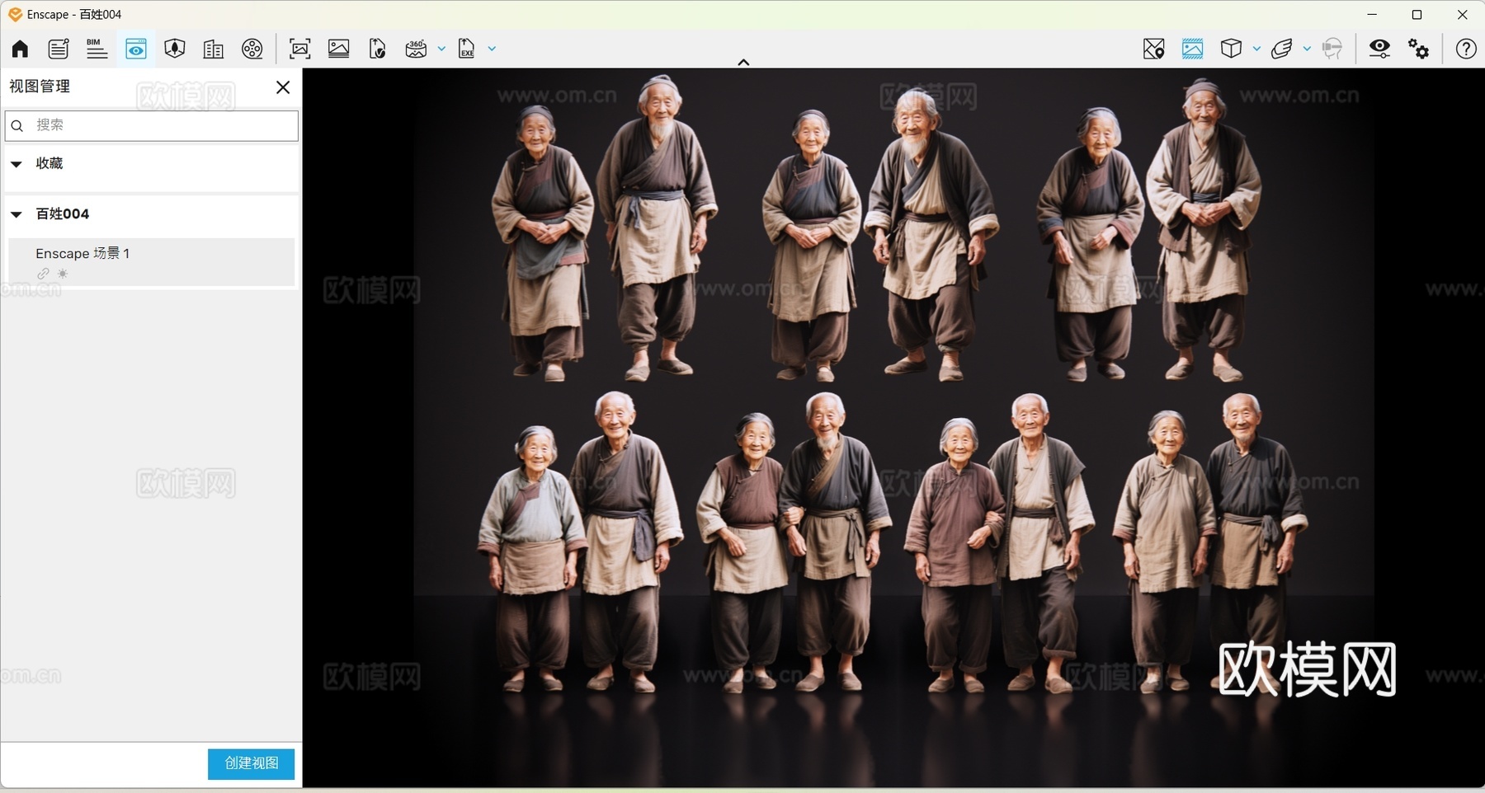
Task: Toggle the safe frame image icon
Action: 1192,49
